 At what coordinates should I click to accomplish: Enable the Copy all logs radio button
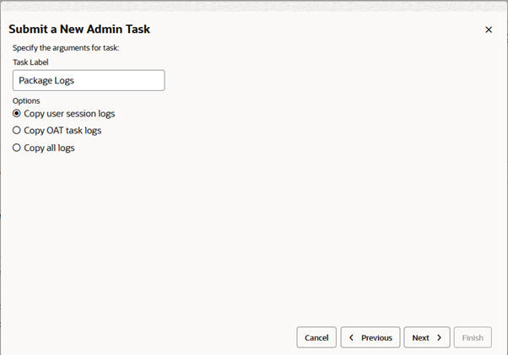(17, 148)
